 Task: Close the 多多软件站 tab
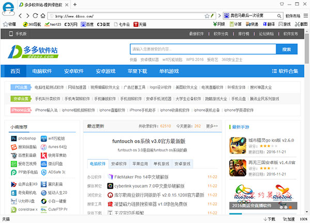(67, 5)
